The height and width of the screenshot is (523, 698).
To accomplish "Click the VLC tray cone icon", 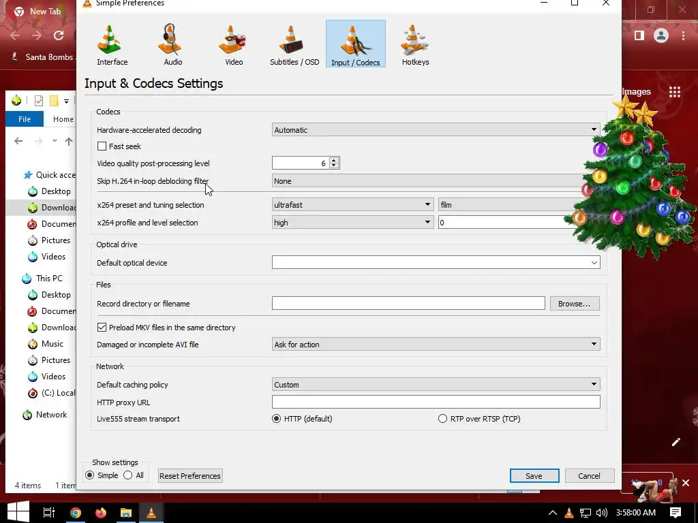I will coord(569,513).
